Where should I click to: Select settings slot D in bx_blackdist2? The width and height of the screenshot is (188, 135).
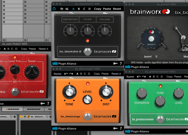click(x=89, y=9)
